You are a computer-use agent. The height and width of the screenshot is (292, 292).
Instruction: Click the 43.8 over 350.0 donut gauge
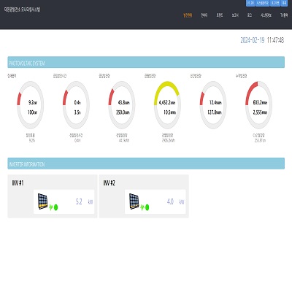coord(122,105)
